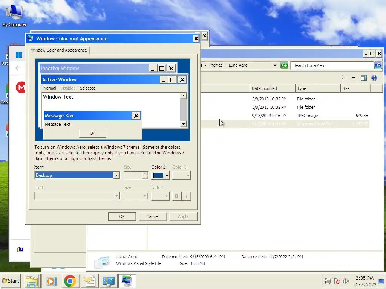Open the speech bubble notes taskbar icon

(x=89, y=281)
